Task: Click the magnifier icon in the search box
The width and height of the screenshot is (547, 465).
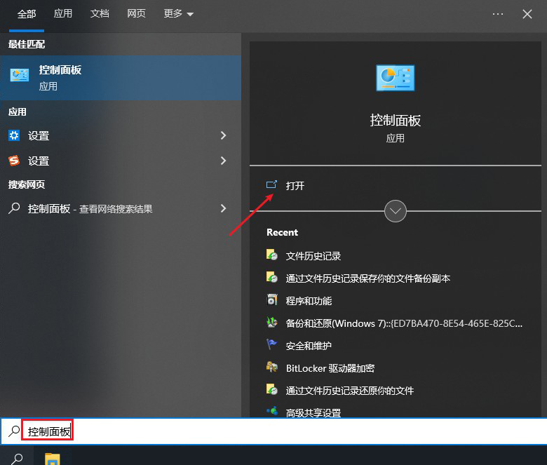Action: 14,431
